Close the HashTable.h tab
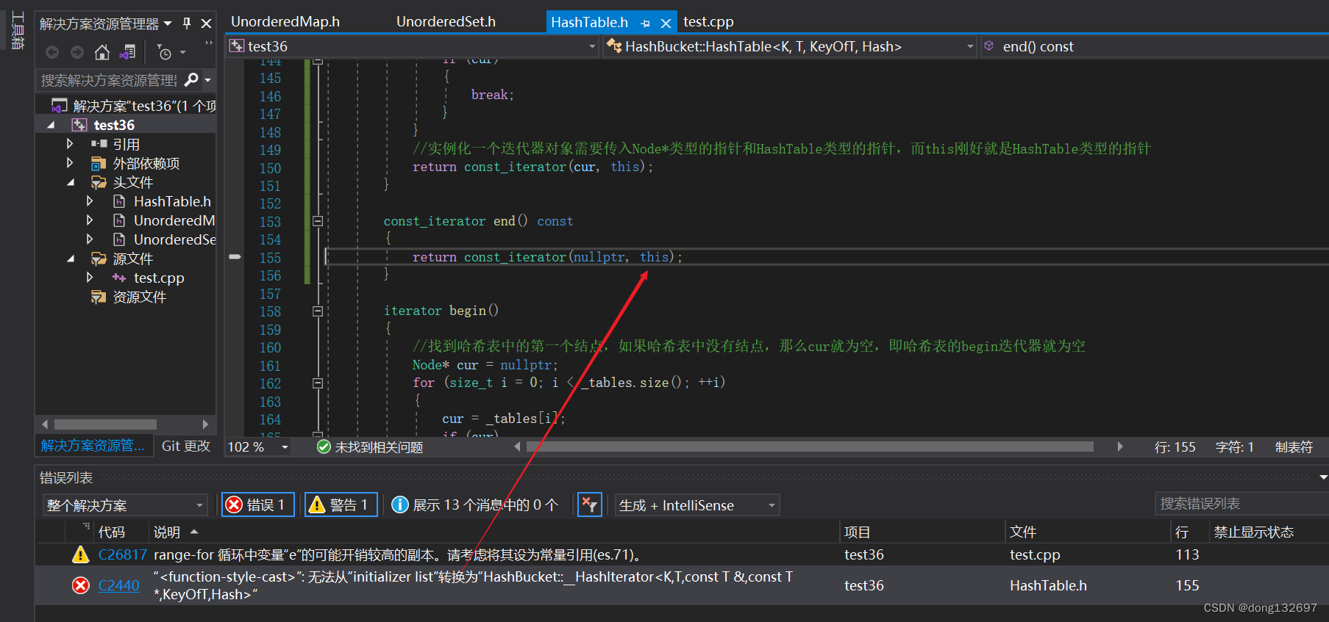 pyautogui.click(x=666, y=23)
